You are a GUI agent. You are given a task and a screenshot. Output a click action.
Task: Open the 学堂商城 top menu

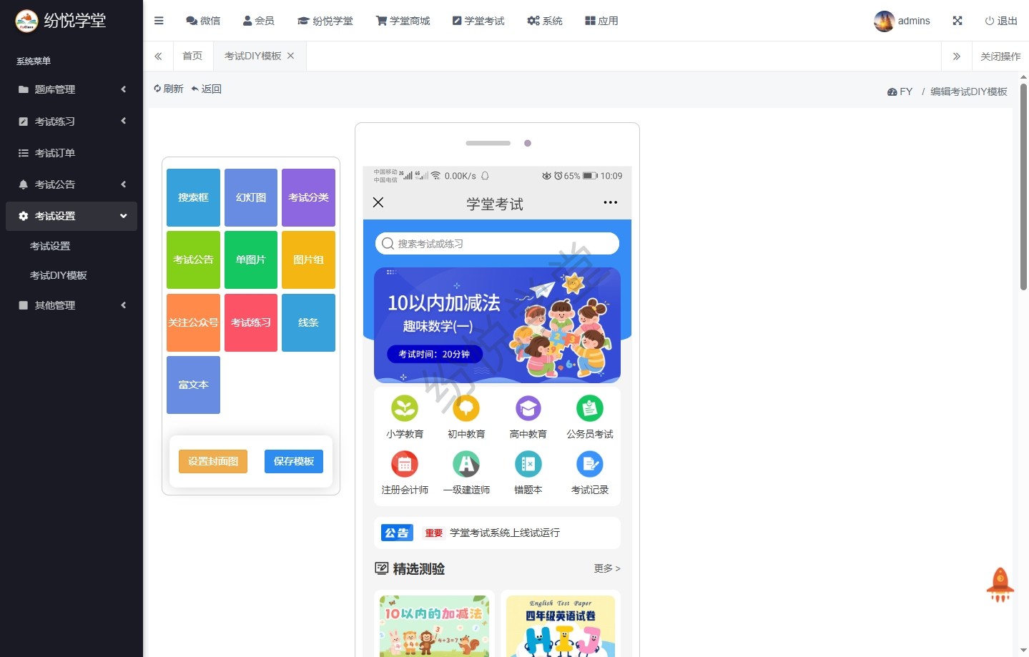pos(403,21)
